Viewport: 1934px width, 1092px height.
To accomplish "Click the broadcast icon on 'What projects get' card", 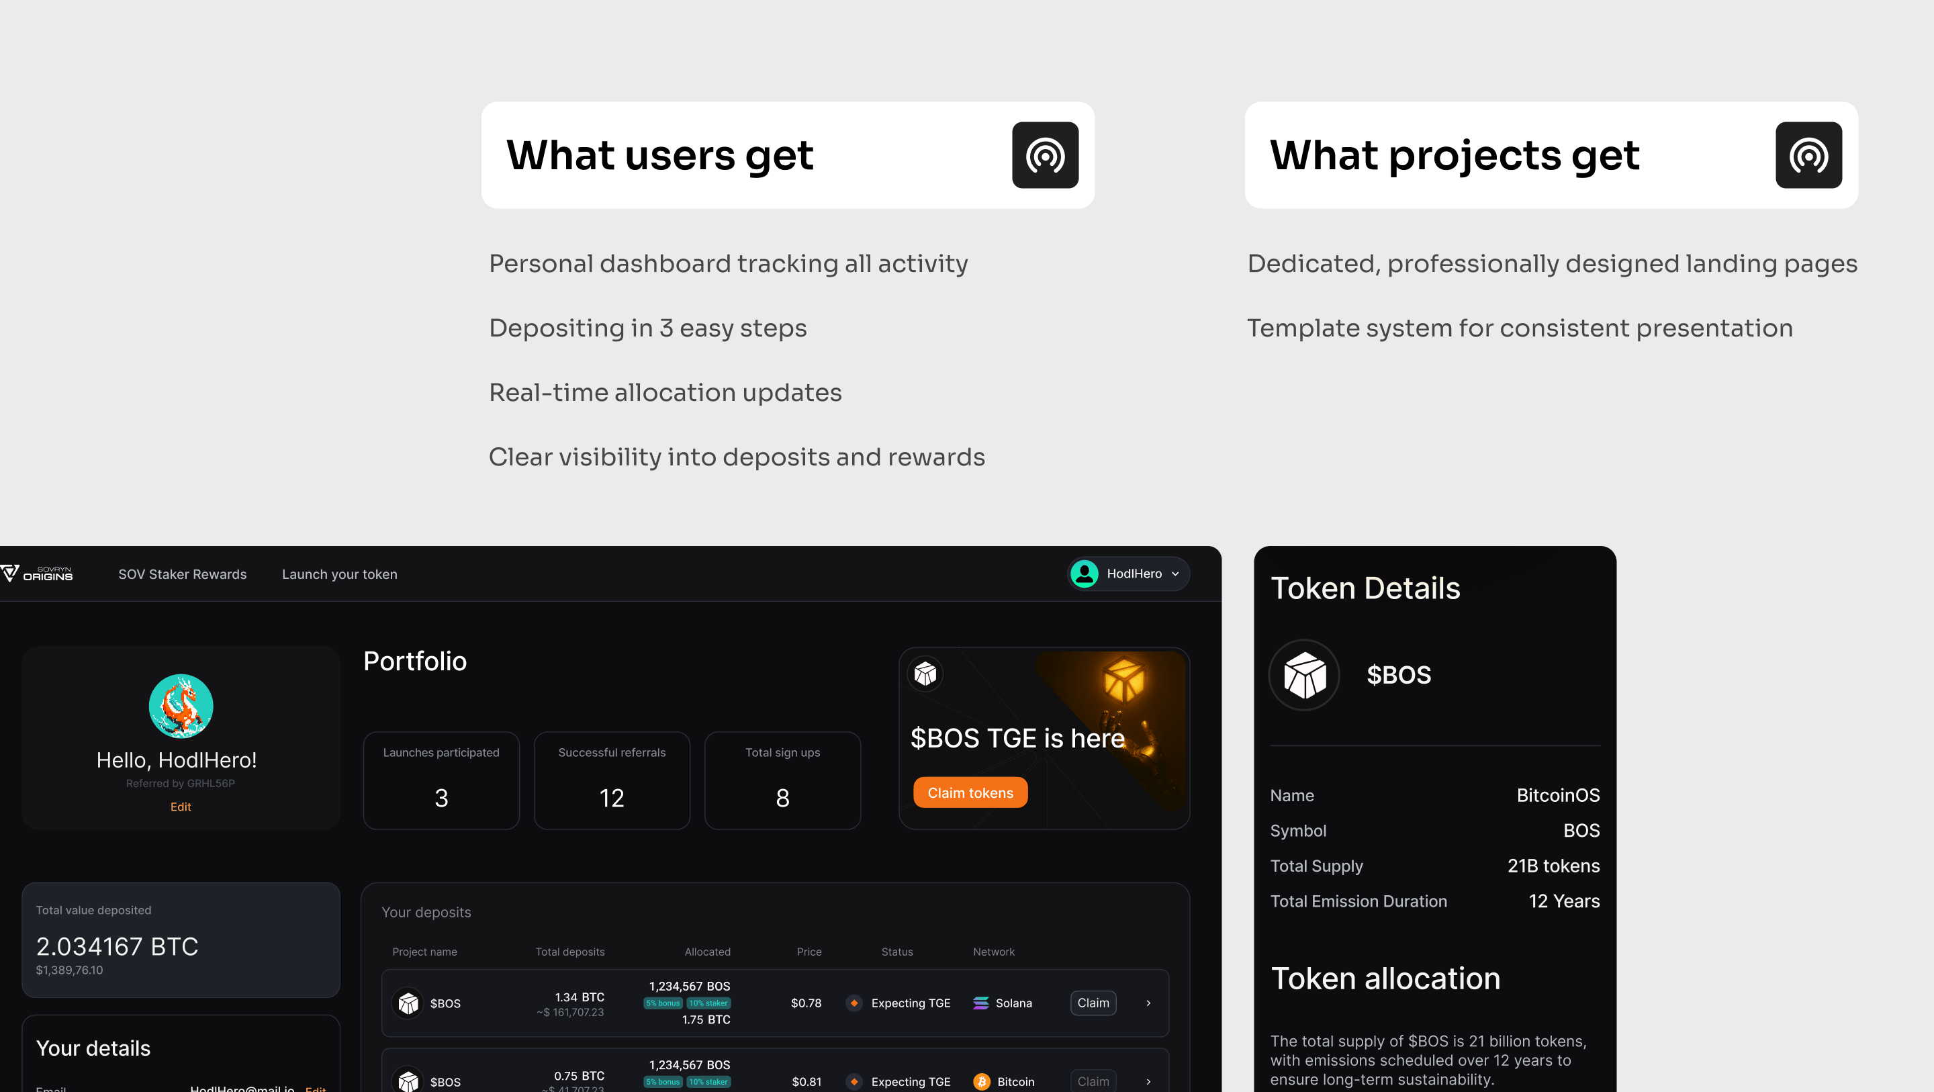I will point(1809,154).
